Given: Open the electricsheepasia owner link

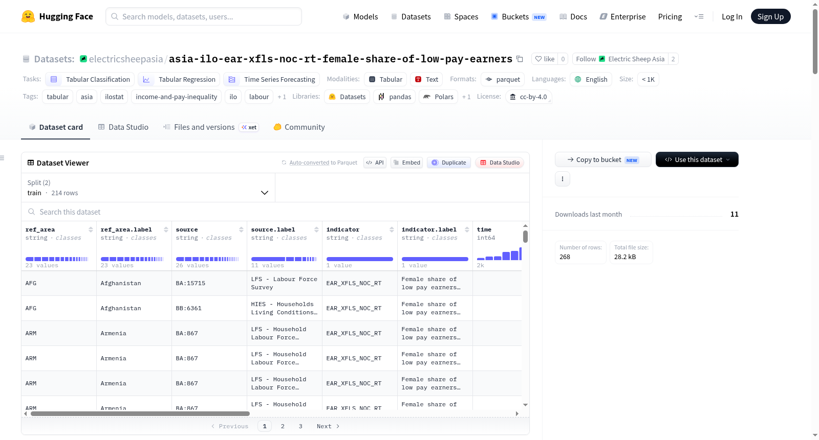Looking at the screenshot, I should point(126,59).
